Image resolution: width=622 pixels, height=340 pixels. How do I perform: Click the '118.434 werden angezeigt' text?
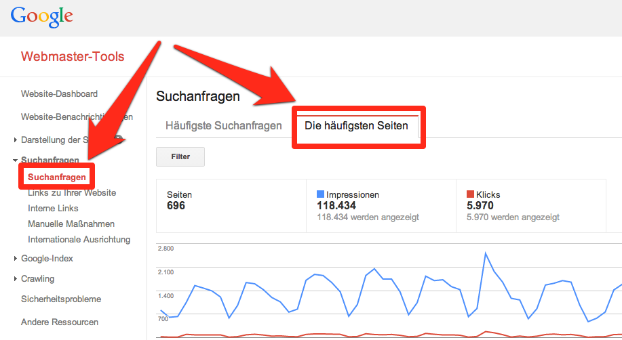coord(368,217)
